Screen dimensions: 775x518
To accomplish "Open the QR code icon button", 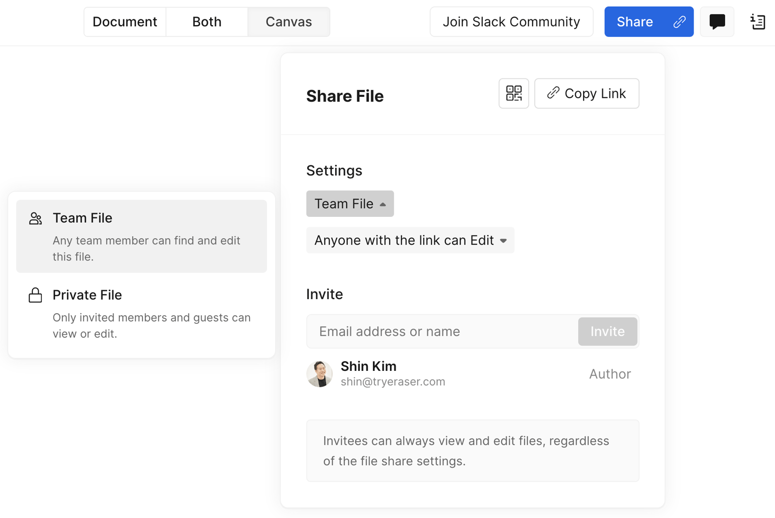I will [513, 93].
